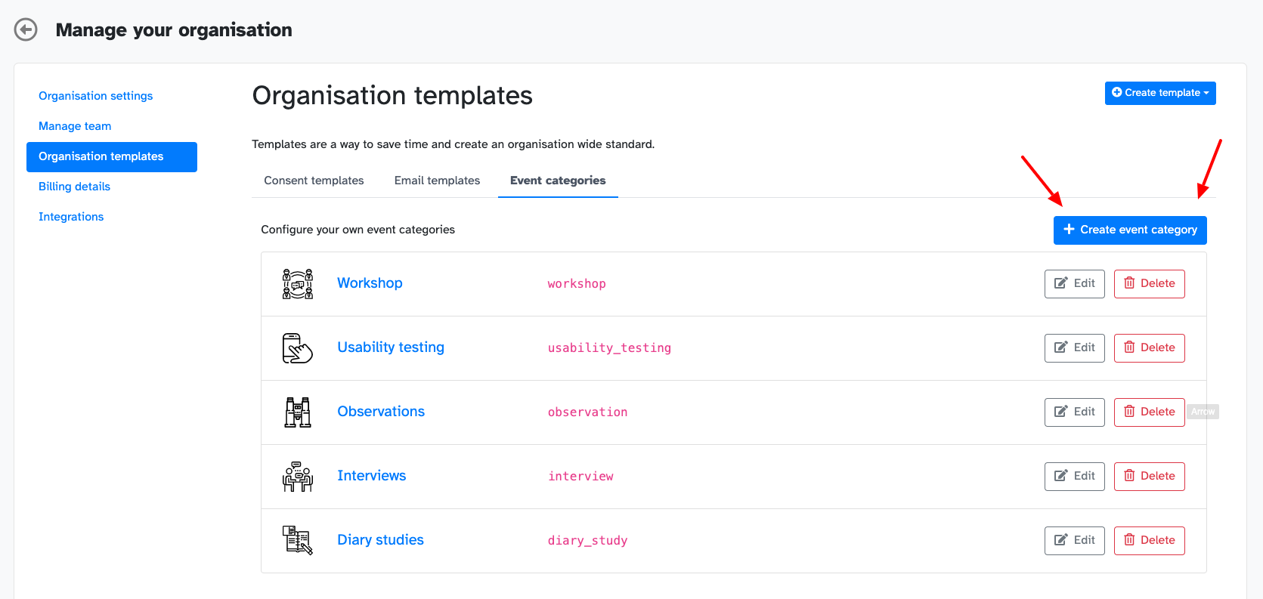Open Billing details from sidebar
Viewport: 1263px width, 599px height.
(x=74, y=187)
